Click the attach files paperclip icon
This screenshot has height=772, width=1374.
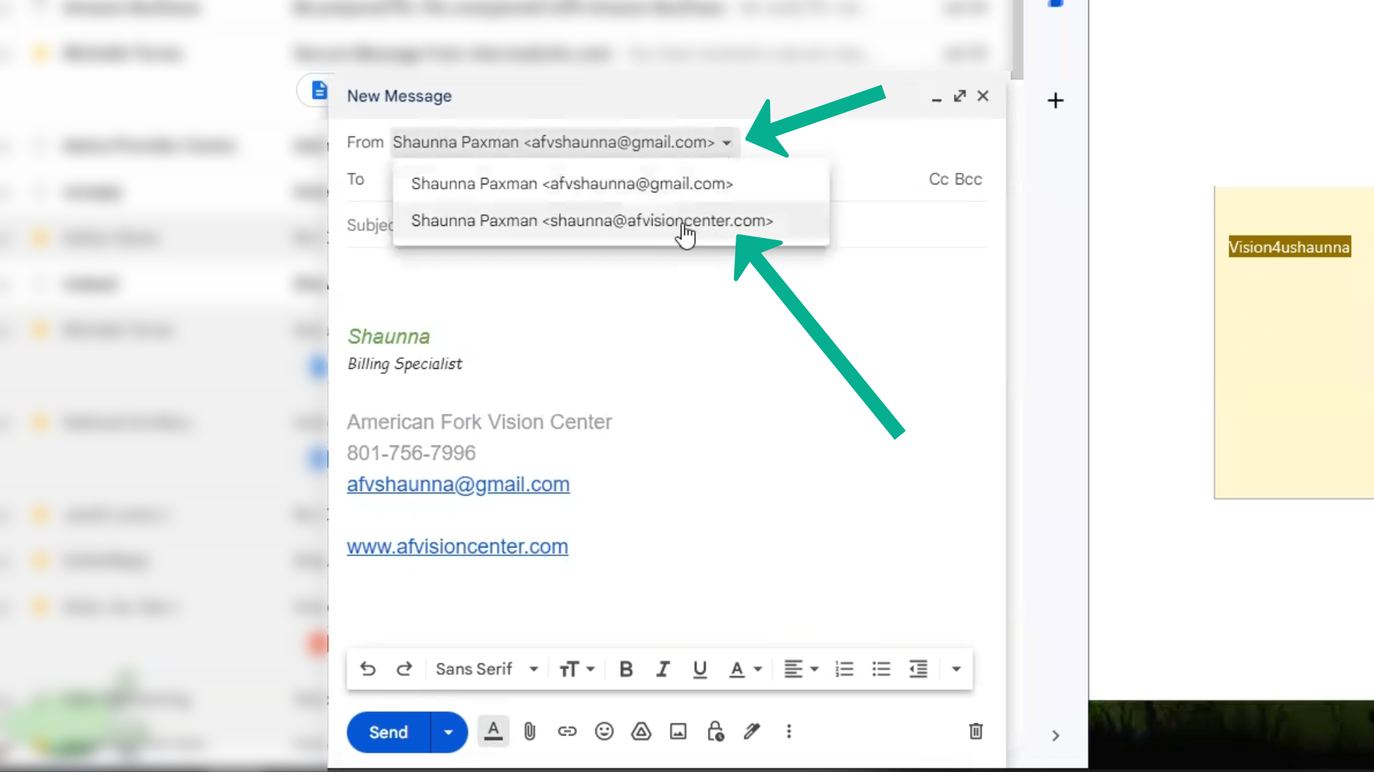click(530, 731)
